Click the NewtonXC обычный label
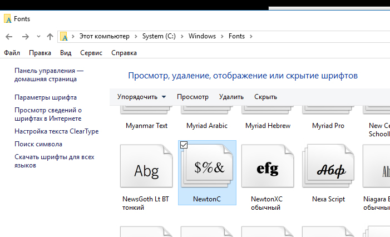390x237 pixels. (266, 203)
